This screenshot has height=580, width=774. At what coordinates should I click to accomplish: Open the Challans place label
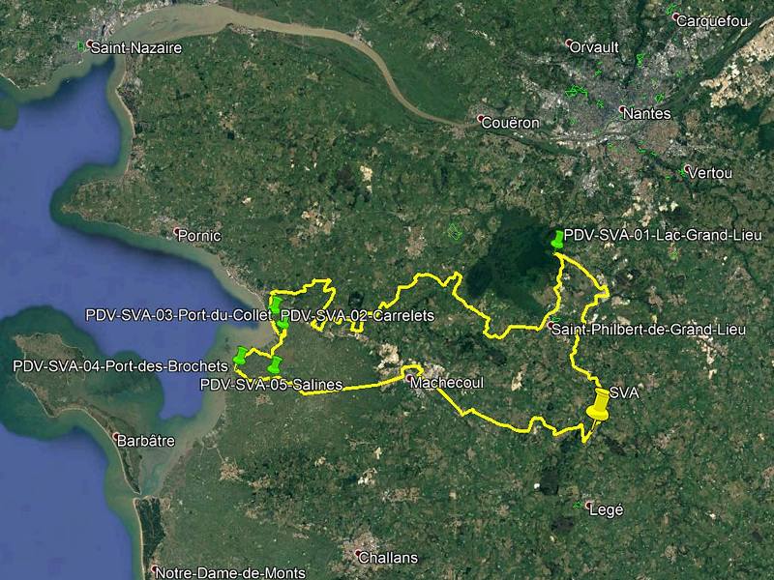(388, 558)
